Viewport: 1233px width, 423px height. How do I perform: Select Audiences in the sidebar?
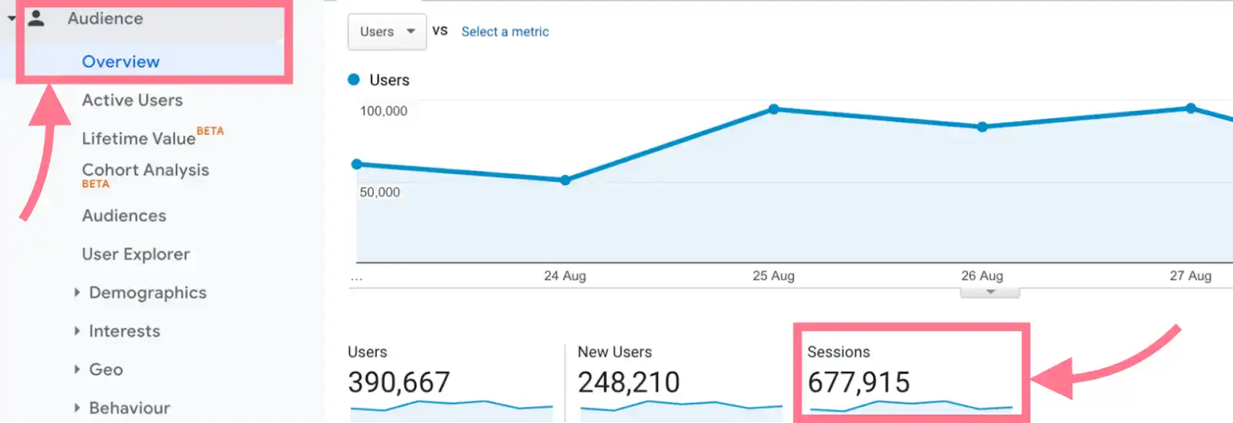pyautogui.click(x=124, y=216)
